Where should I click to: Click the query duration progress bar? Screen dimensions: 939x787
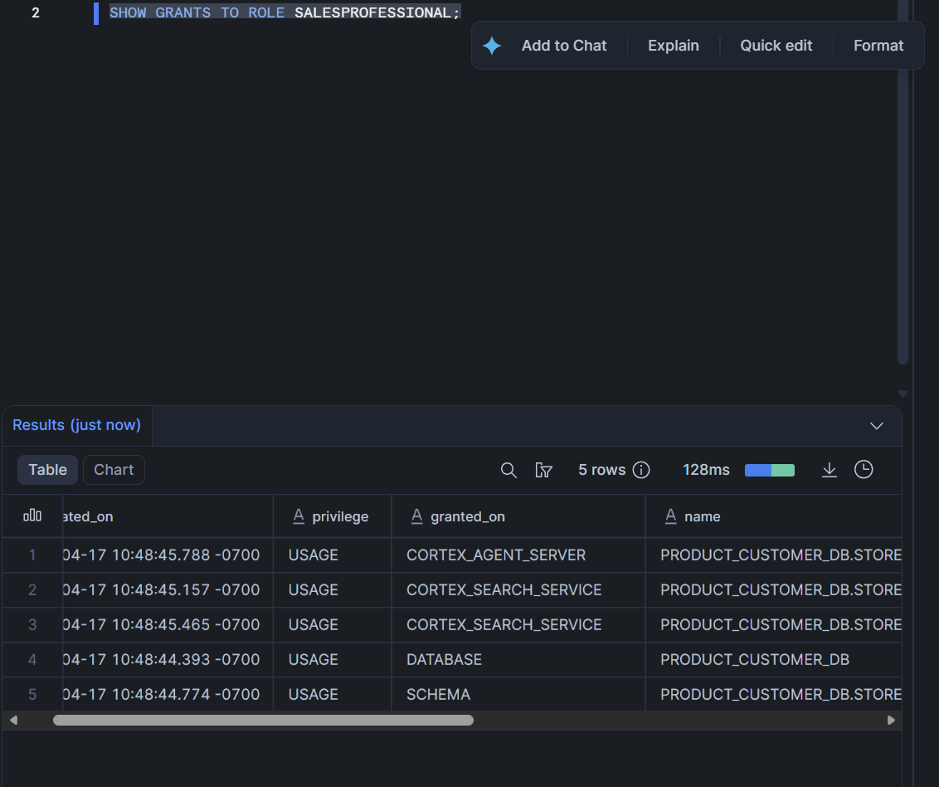click(x=770, y=471)
